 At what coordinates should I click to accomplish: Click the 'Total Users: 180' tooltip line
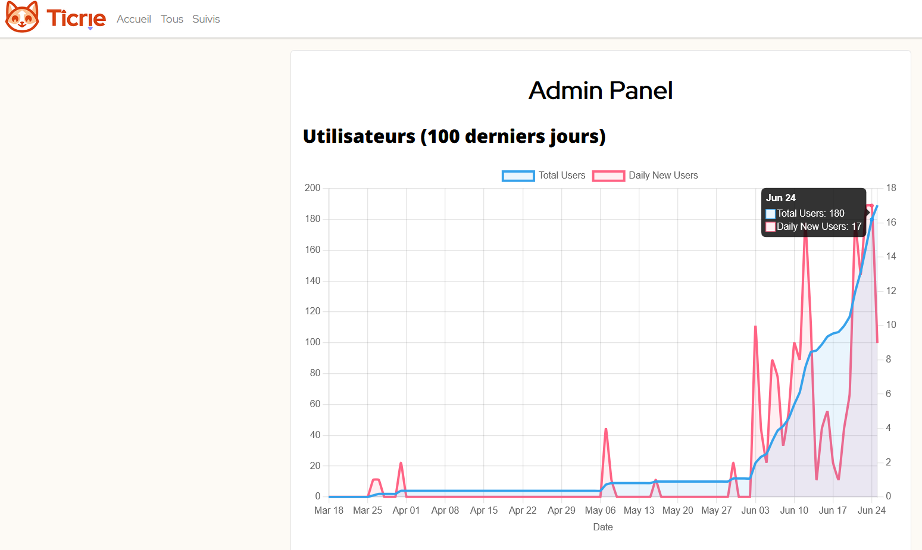805,213
